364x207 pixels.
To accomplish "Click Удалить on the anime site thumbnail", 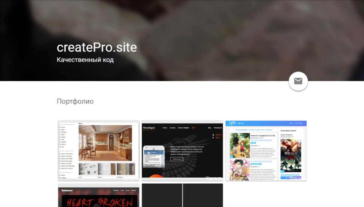I will (x=298, y=178).
